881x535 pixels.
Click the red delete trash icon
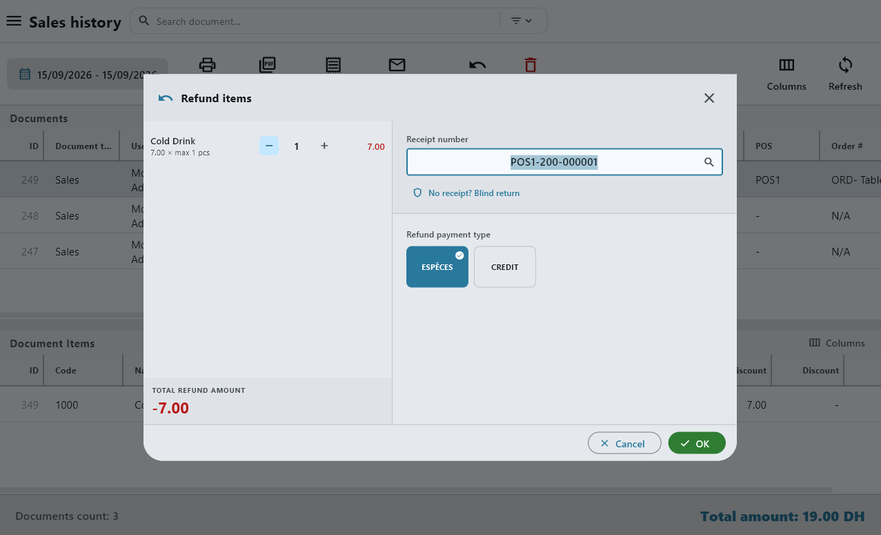point(531,65)
